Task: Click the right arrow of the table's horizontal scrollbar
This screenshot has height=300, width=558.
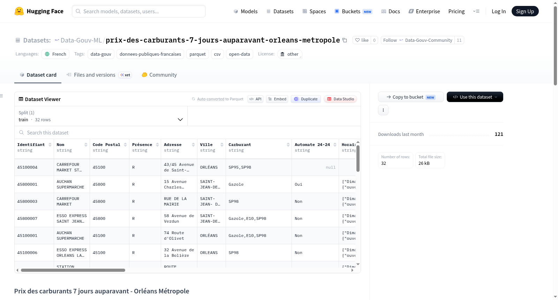Action: tap(352, 270)
